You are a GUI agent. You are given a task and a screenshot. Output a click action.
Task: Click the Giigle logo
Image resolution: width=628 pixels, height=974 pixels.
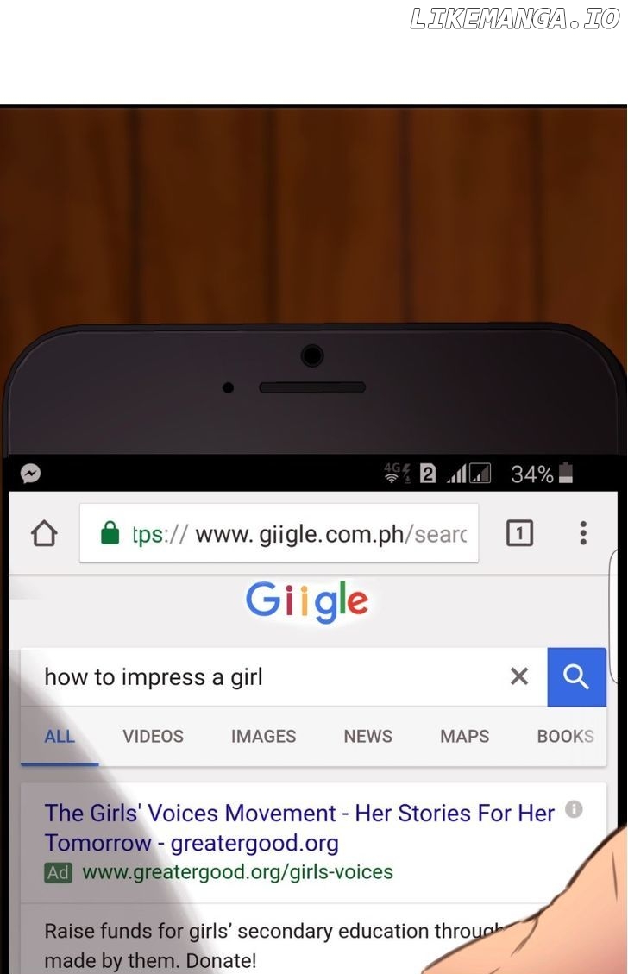[x=307, y=600]
